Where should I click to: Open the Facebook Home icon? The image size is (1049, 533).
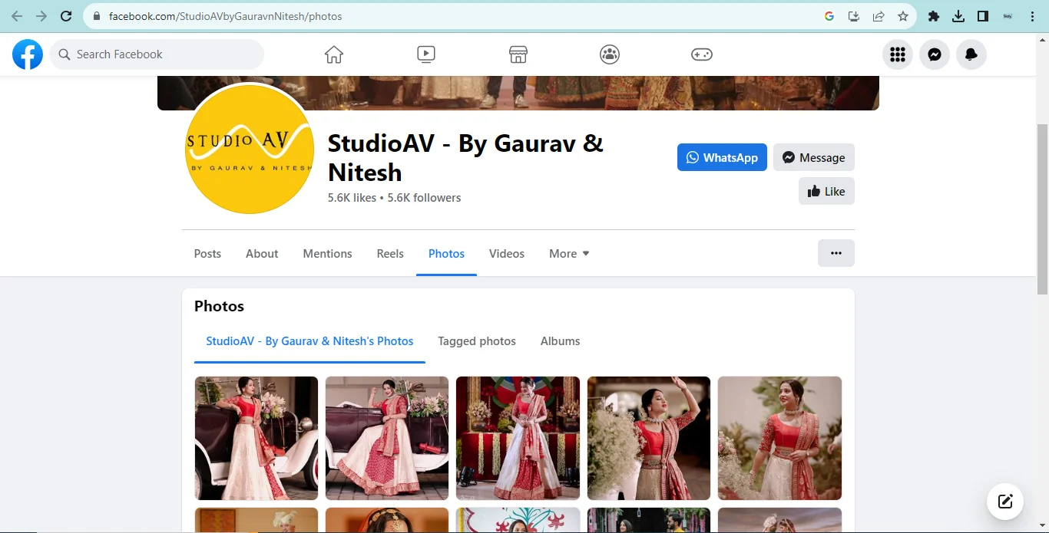tap(333, 54)
